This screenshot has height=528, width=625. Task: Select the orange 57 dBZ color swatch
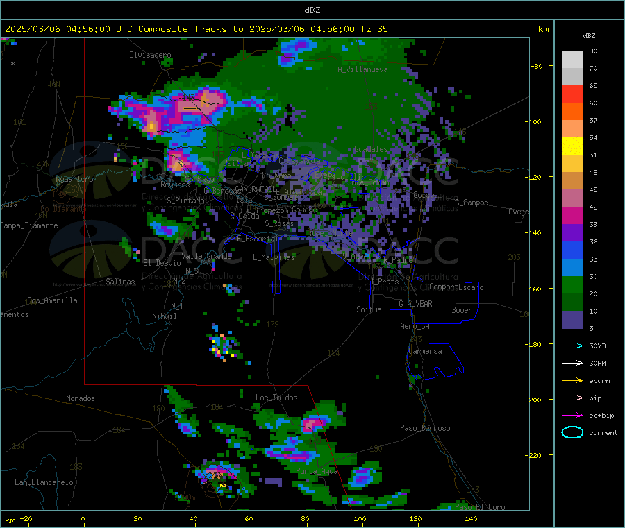coord(572,112)
